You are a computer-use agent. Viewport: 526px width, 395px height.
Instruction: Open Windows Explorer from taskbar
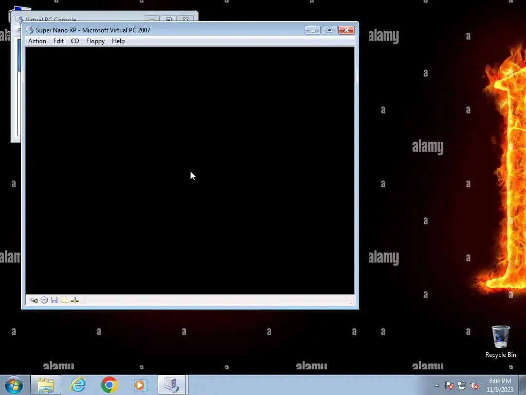click(46, 385)
